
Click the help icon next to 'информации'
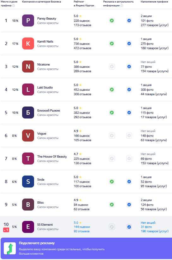(122, 6)
